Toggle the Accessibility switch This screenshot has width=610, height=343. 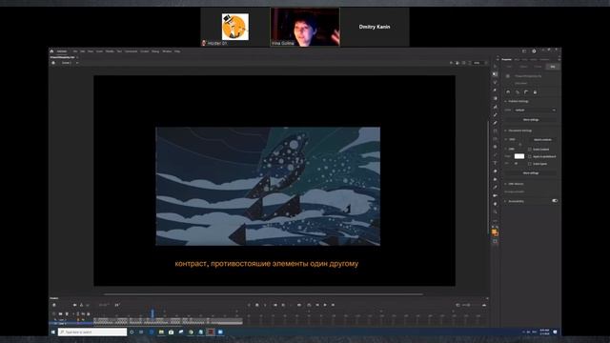click(555, 201)
